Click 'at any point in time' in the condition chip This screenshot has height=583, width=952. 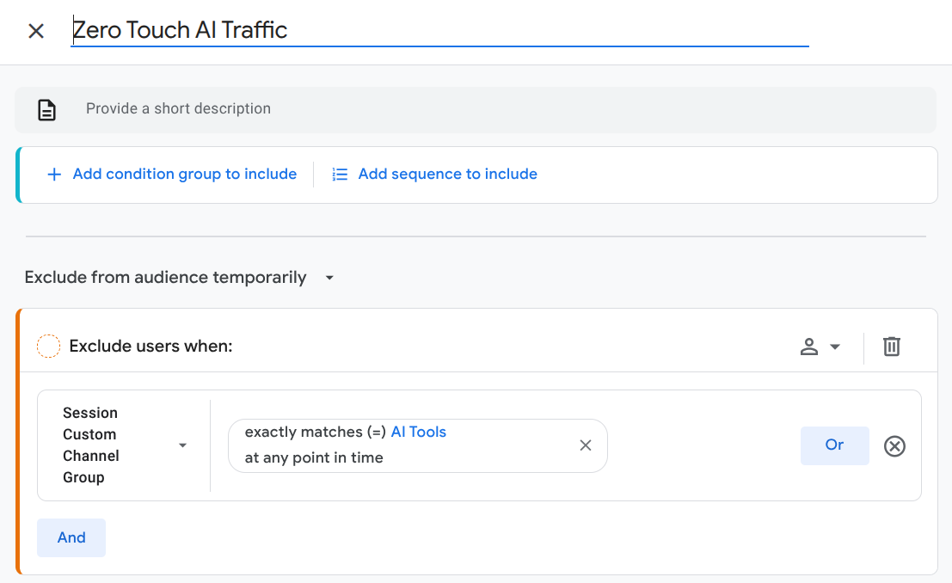[314, 458]
